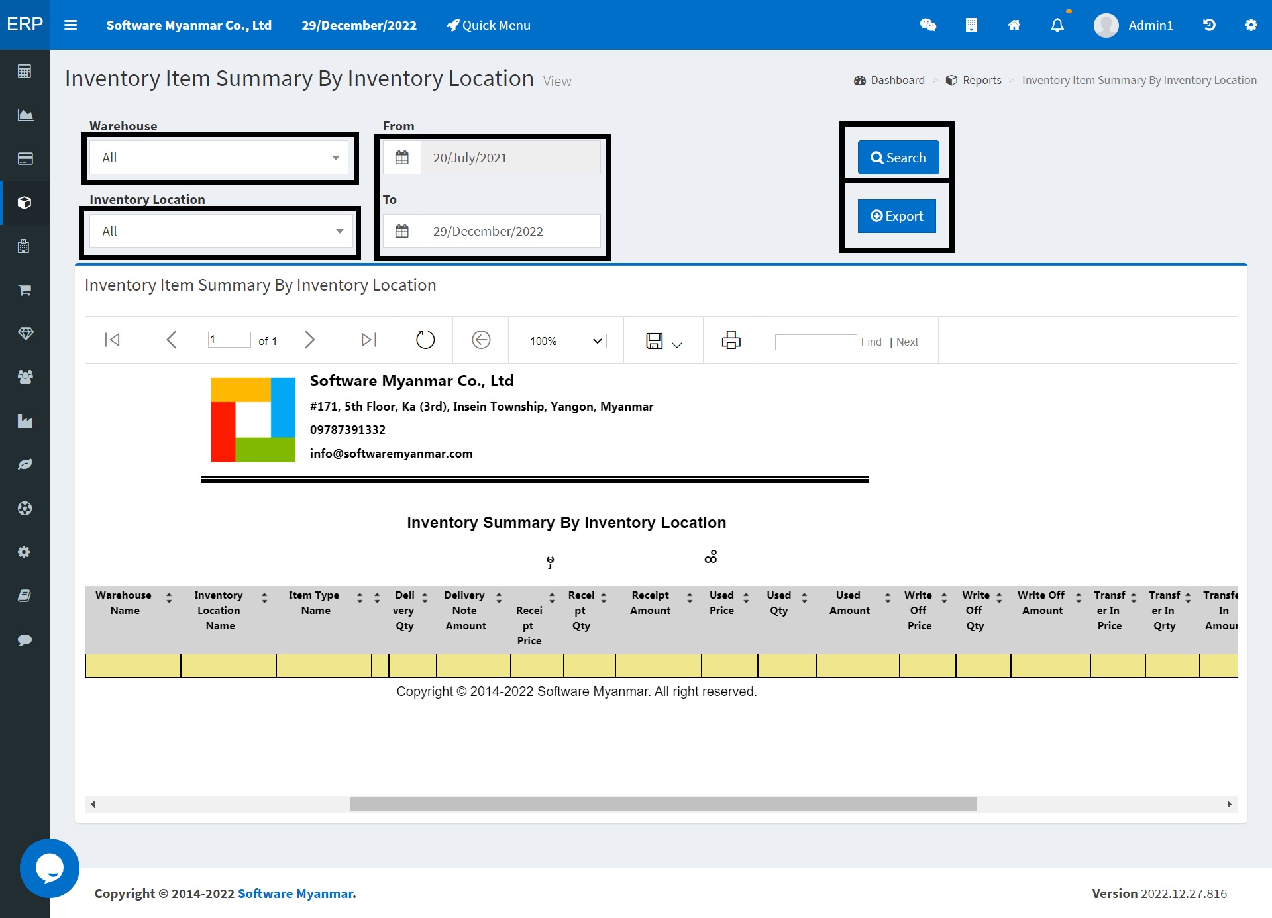The height and width of the screenshot is (918, 1272).
Task: Open Quick Menu
Action: point(488,25)
